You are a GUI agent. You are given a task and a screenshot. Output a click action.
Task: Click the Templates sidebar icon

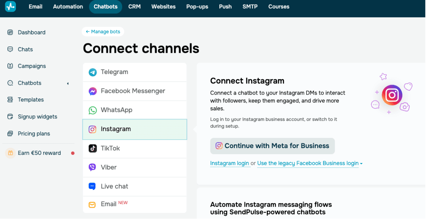tap(10, 100)
